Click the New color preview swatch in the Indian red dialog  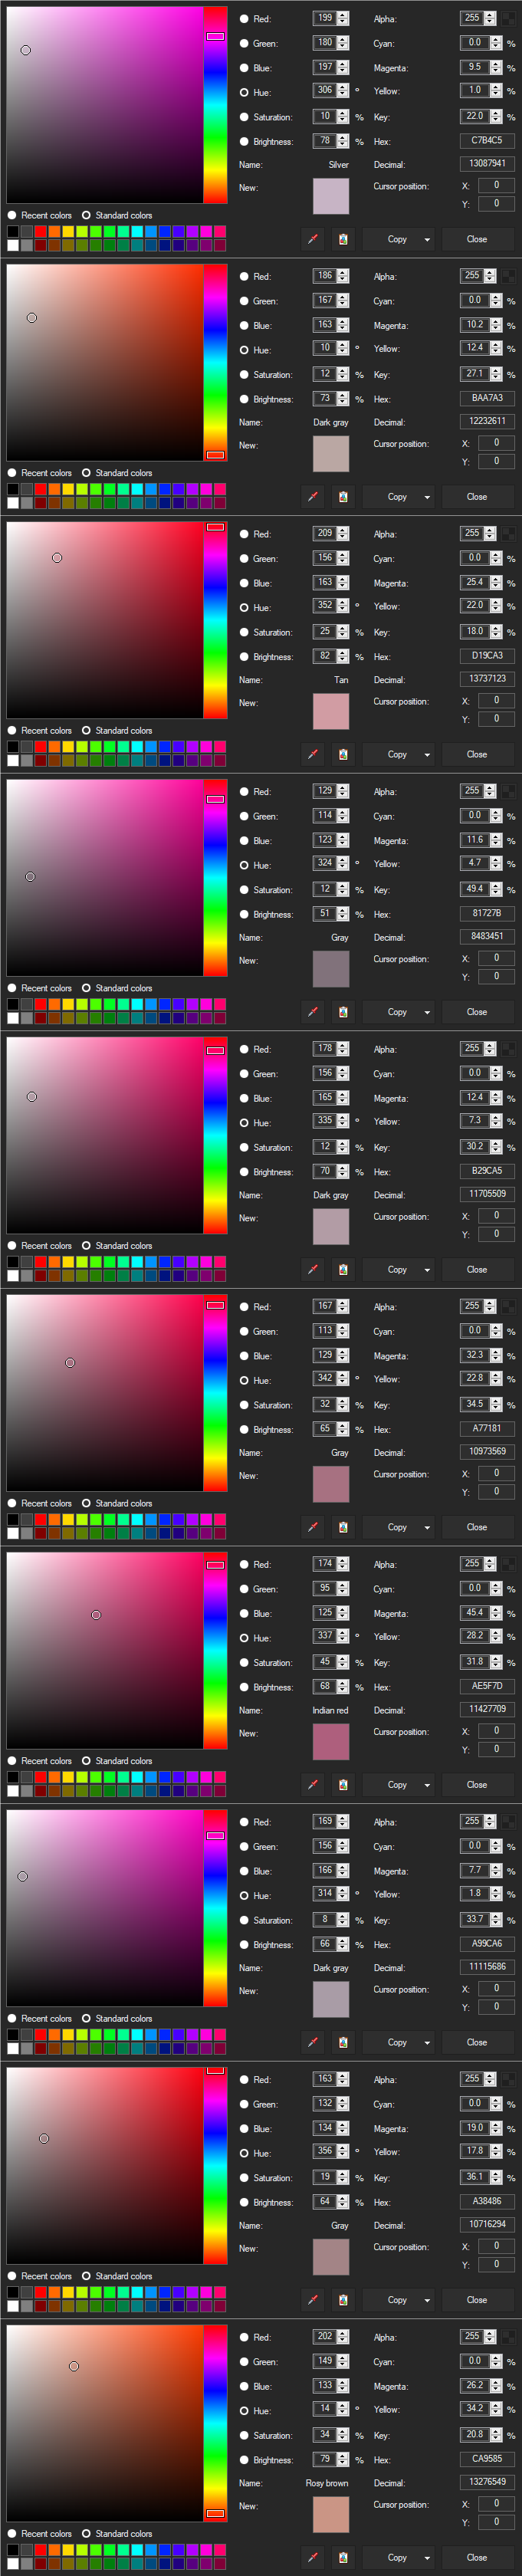click(331, 1741)
